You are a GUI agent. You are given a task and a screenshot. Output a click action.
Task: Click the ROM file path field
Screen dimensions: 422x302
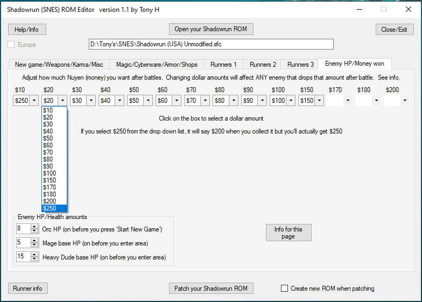(x=211, y=44)
